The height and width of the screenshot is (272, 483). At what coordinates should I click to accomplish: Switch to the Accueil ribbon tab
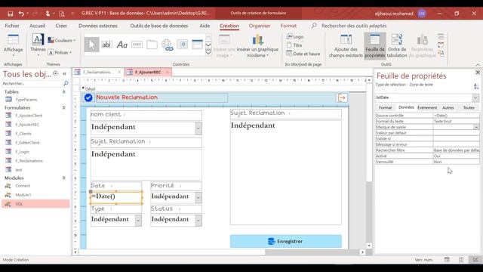[x=37, y=26]
